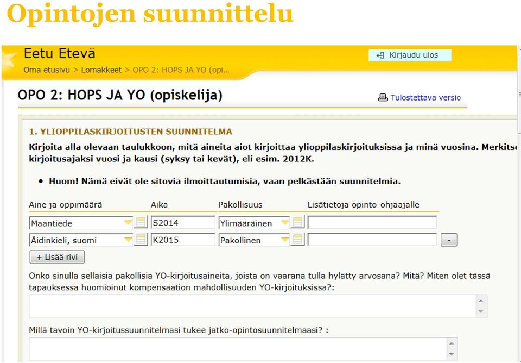Click the printer icon beside Tulostettava versio

click(x=383, y=97)
